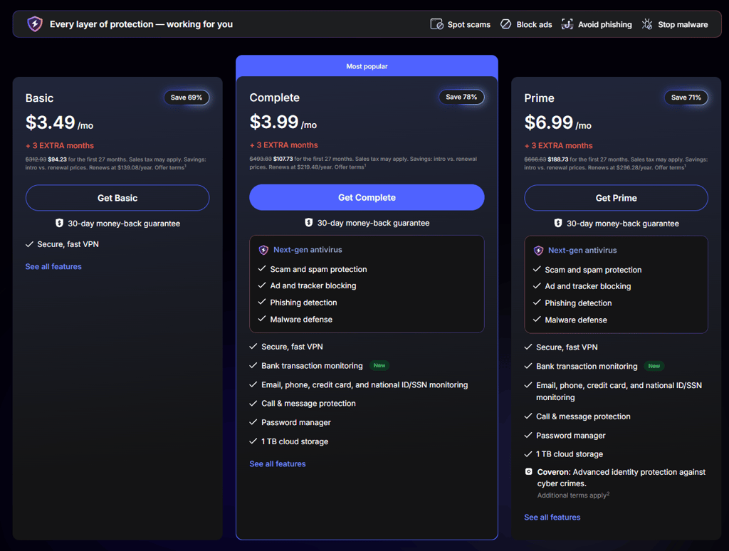
Task: Click the checkmark beside Basic's Secure, fast VPN
Action: click(x=29, y=244)
